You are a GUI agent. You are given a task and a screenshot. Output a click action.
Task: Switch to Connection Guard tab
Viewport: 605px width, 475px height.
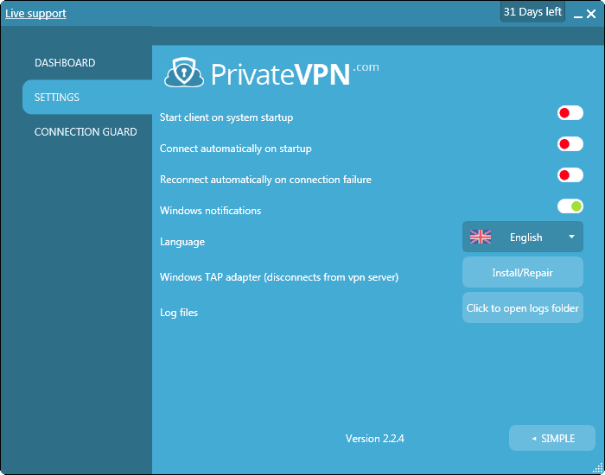(86, 132)
